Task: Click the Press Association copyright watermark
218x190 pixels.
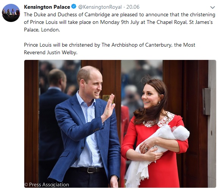Action: click(x=47, y=185)
